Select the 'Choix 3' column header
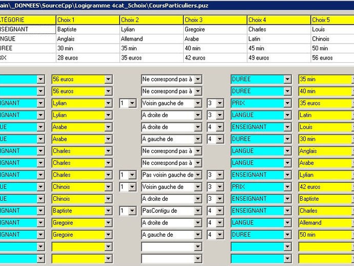The height and width of the screenshot is (266, 354). [215, 20]
